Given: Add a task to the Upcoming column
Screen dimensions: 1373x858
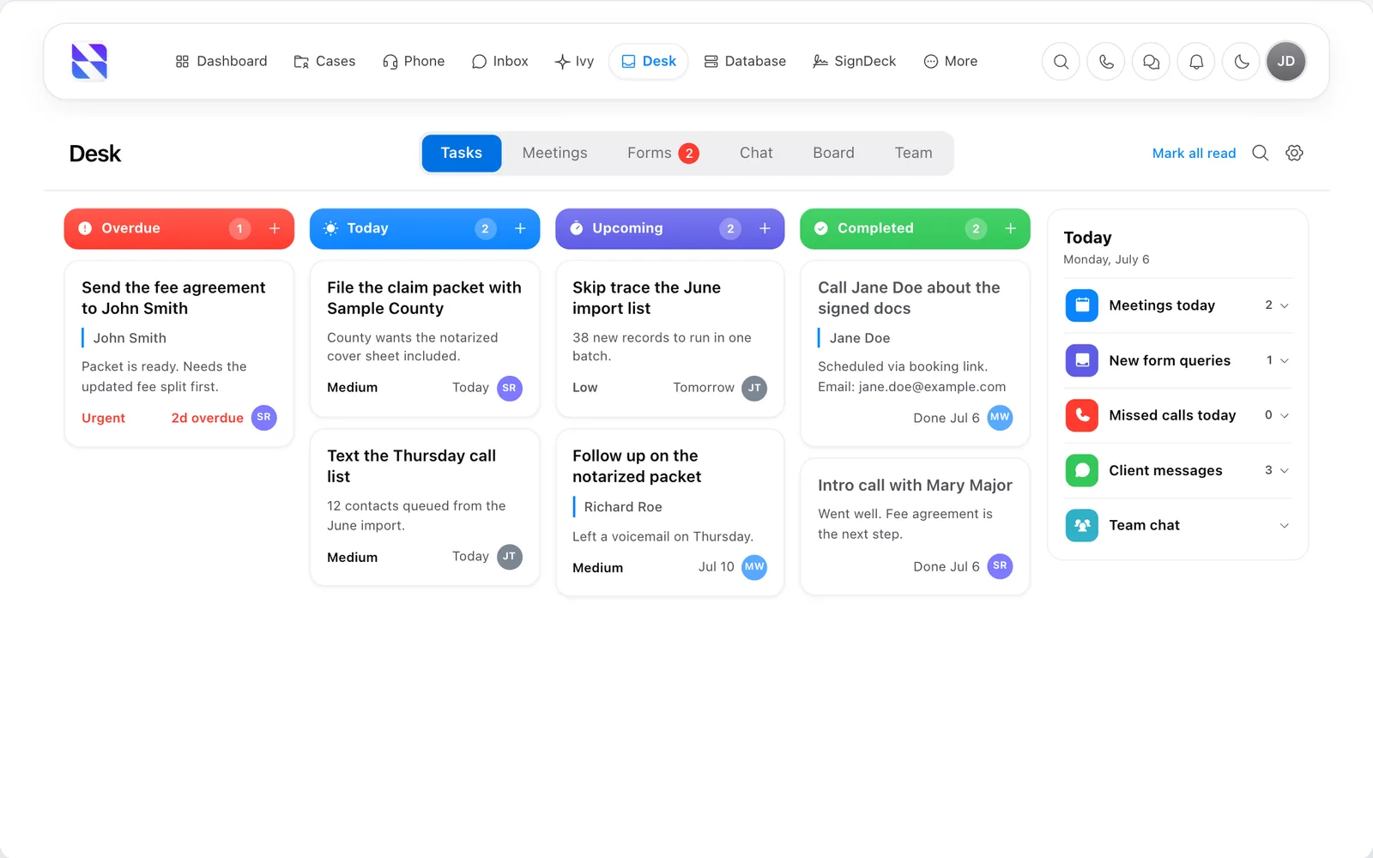Looking at the screenshot, I should point(765,228).
